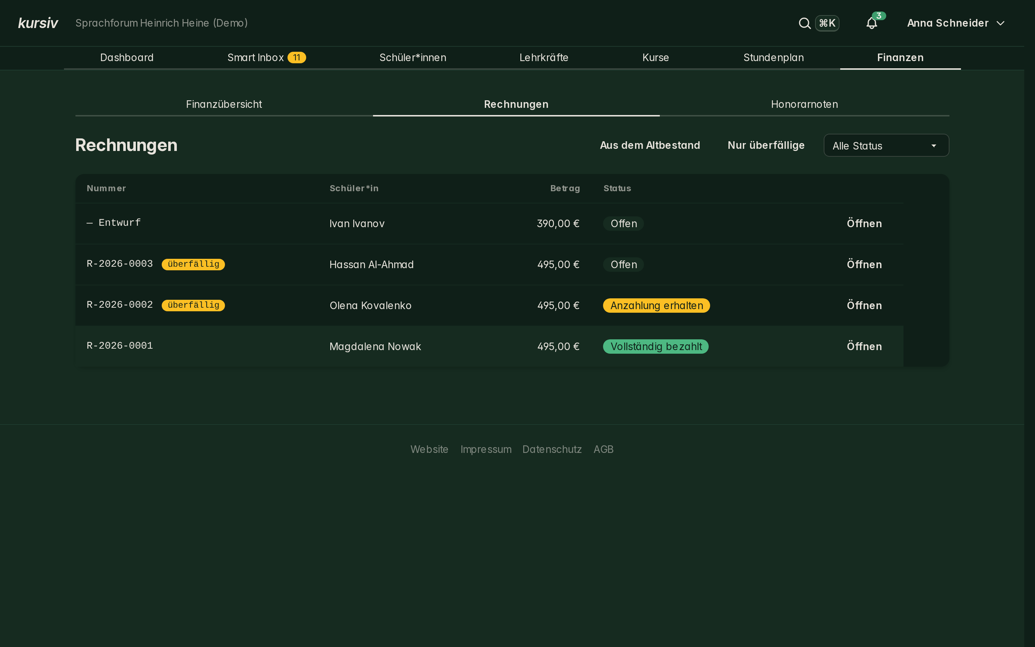Switch to the Stundenplan tab
The width and height of the screenshot is (1035, 647).
(x=773, y=58)
